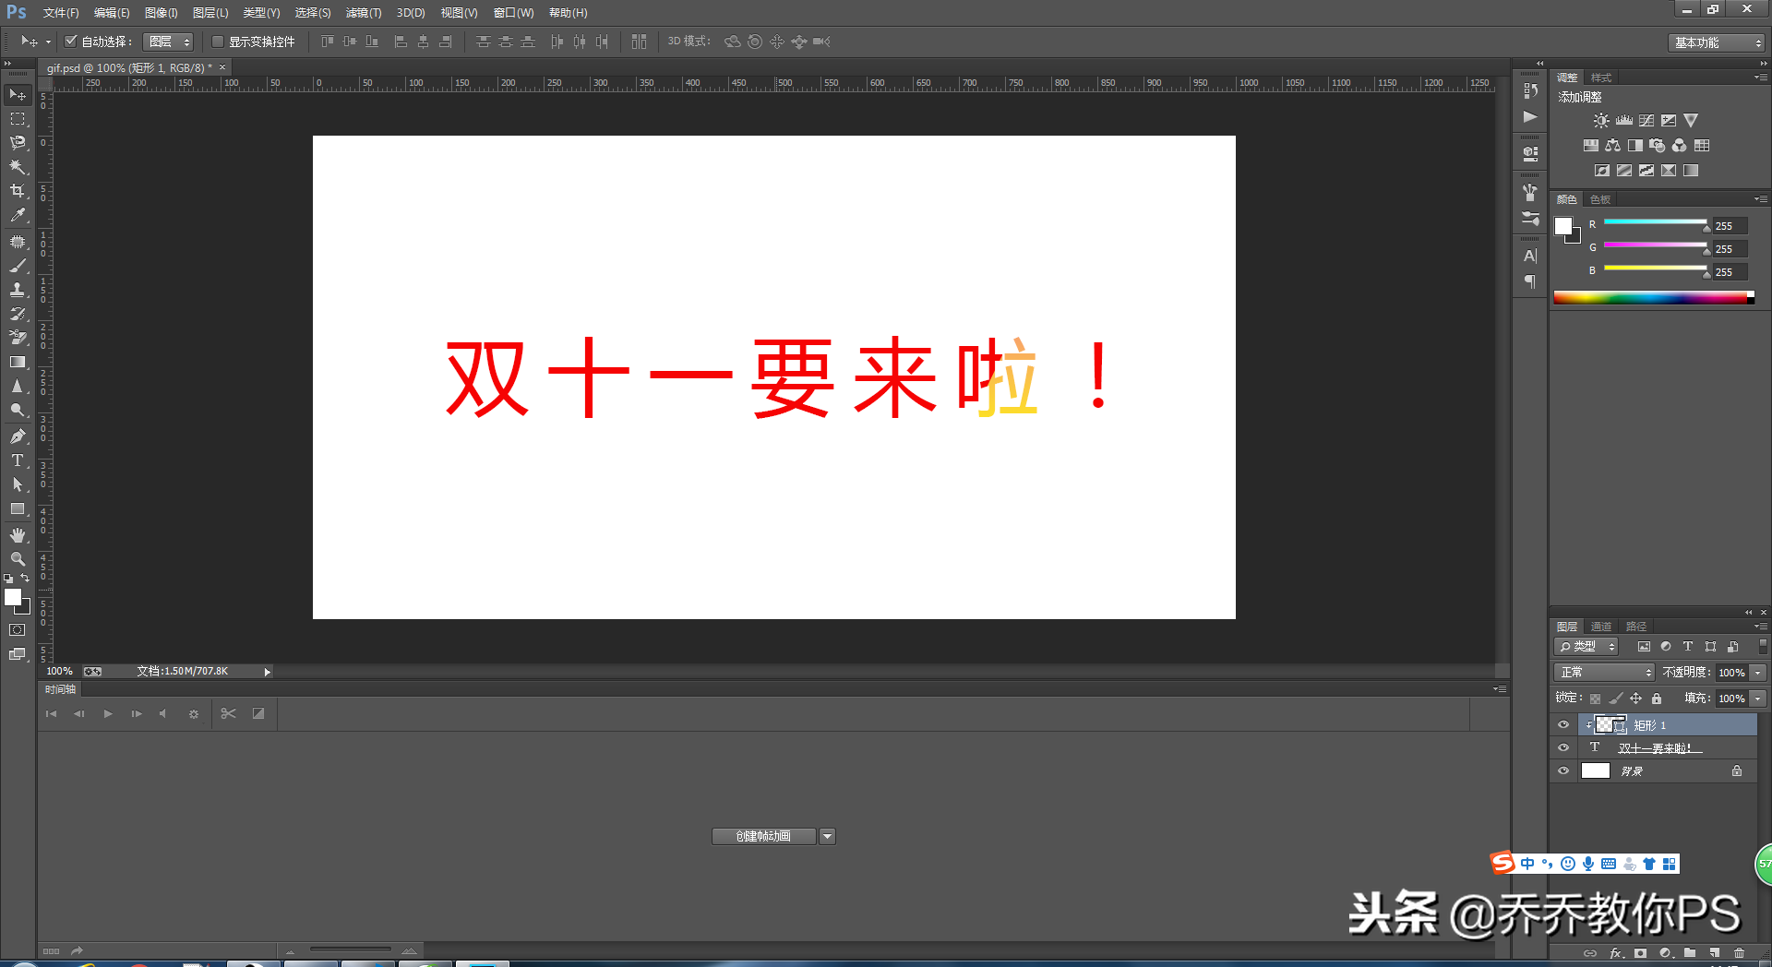This screenshot has height=967, width=1772.
Task: Toggle lock transparent pixels
Action: 1595,698
